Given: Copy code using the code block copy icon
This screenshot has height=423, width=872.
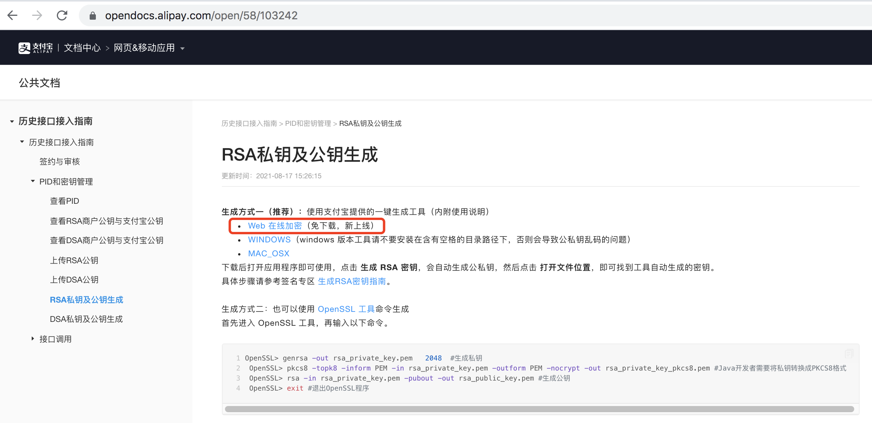Looking at the screenshot, I should click(x=849, y=354).
